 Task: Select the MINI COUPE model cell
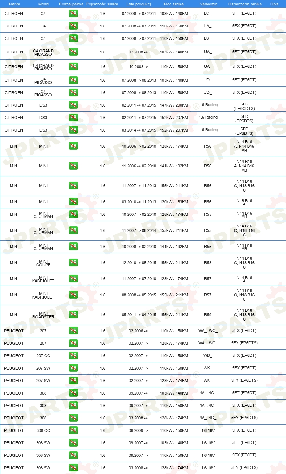point(43,263)
